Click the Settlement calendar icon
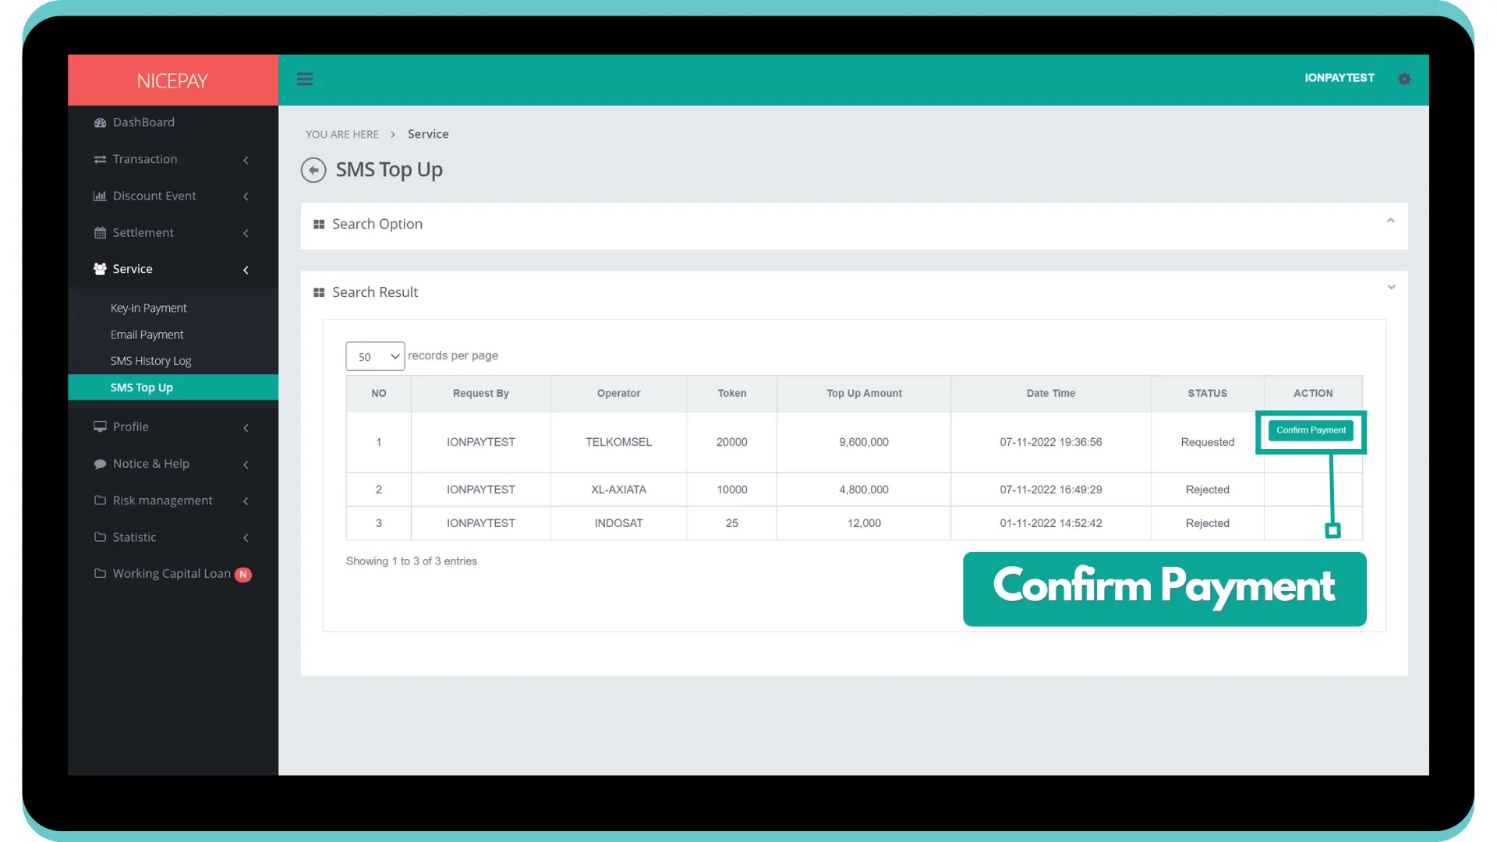This screenshot has height=842, width=1497. 100,232
